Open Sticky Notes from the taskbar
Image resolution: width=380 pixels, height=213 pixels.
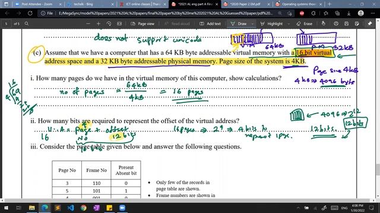click(x=109, y=208)
